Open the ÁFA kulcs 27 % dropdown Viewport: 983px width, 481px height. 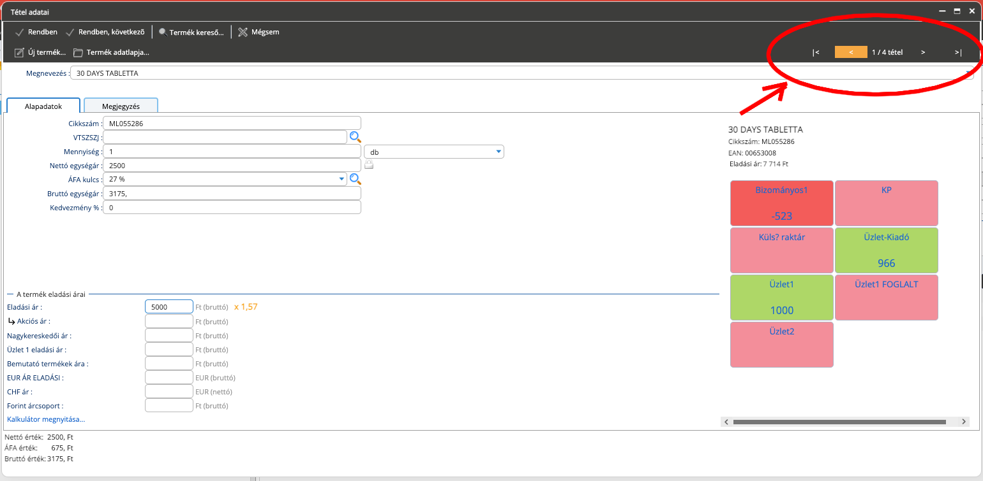(225, 180)
